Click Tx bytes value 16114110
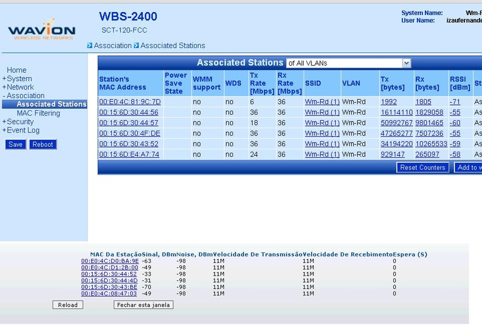 coord(396,113)
